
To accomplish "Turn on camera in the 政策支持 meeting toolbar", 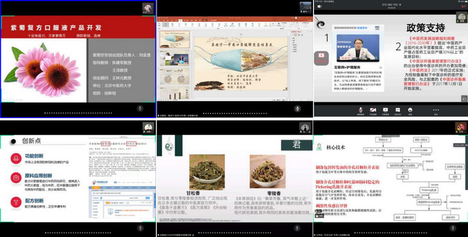I will [x=373, y=110].
